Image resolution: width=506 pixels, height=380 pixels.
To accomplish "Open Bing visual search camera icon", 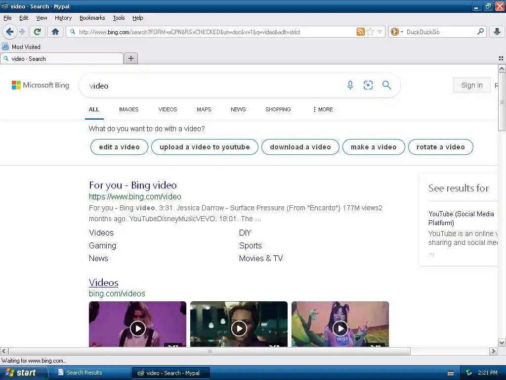I will coord(368,85).
